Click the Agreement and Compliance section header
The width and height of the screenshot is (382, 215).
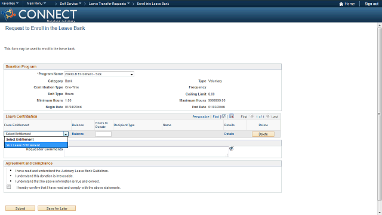29,163
